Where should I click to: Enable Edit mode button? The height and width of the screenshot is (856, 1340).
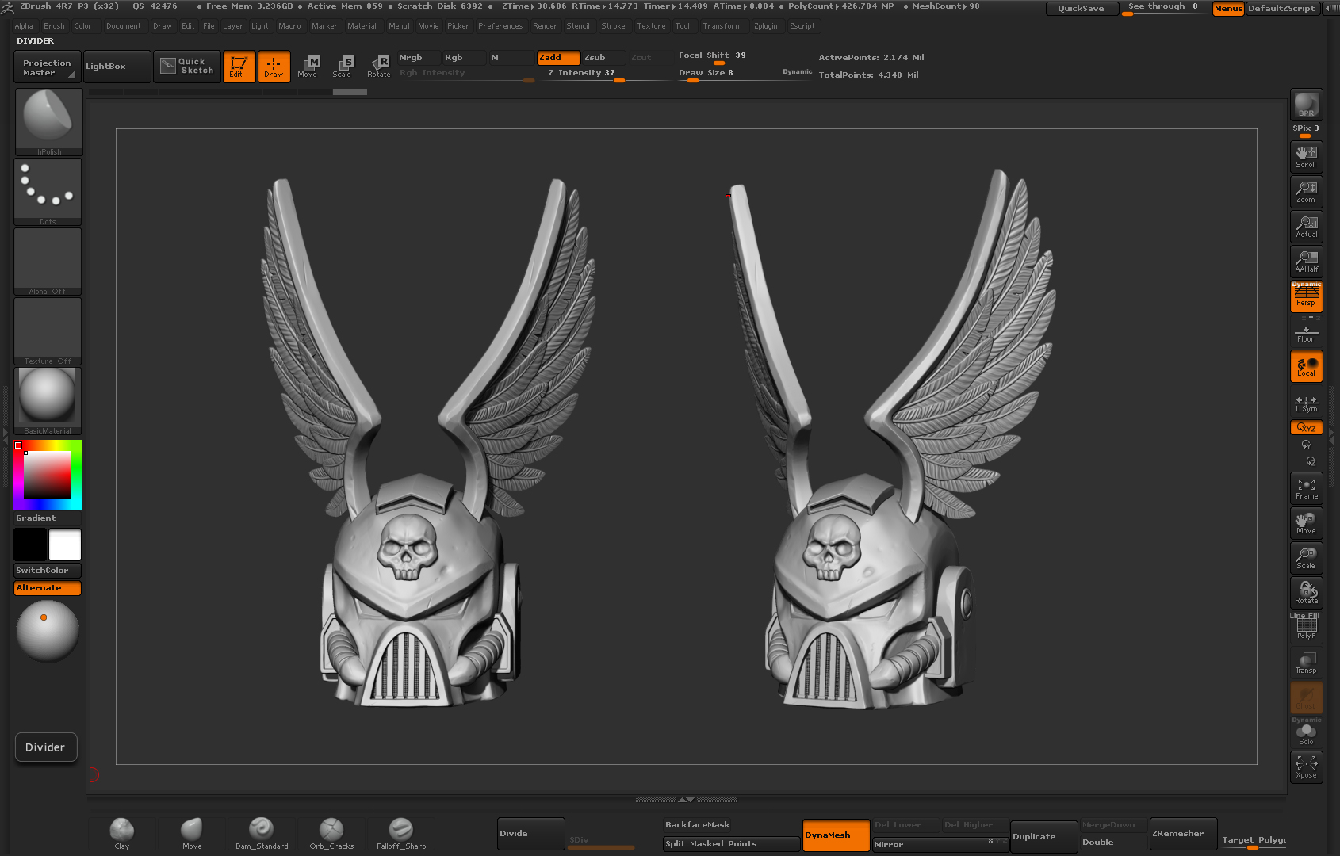[239, 67]
